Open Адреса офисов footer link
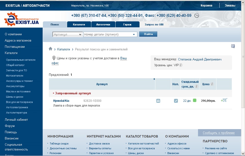Viewport: 245px width, 156px height. click(177, 143)
